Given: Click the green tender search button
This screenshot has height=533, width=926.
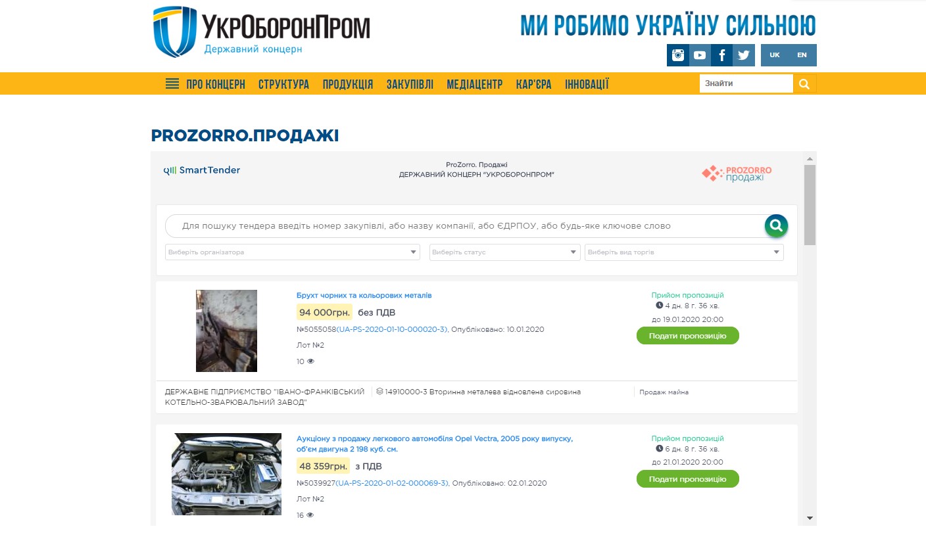Looking at the screenshot, I should coord(776,226).
